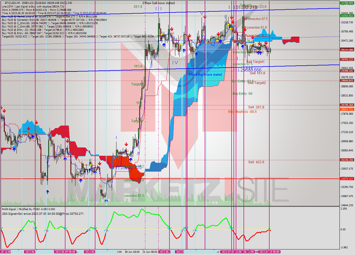This screenshot has height=255, width=355.
Task: Click the 'Sell Target1' label
Action: pos(255,62)
